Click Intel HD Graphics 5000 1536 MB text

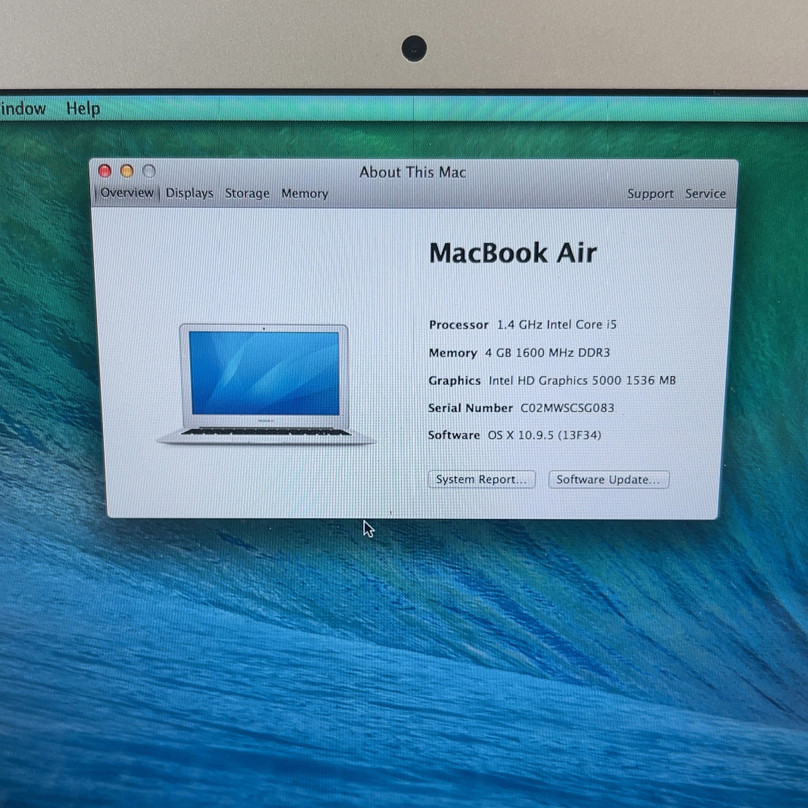tap(582, 380)
